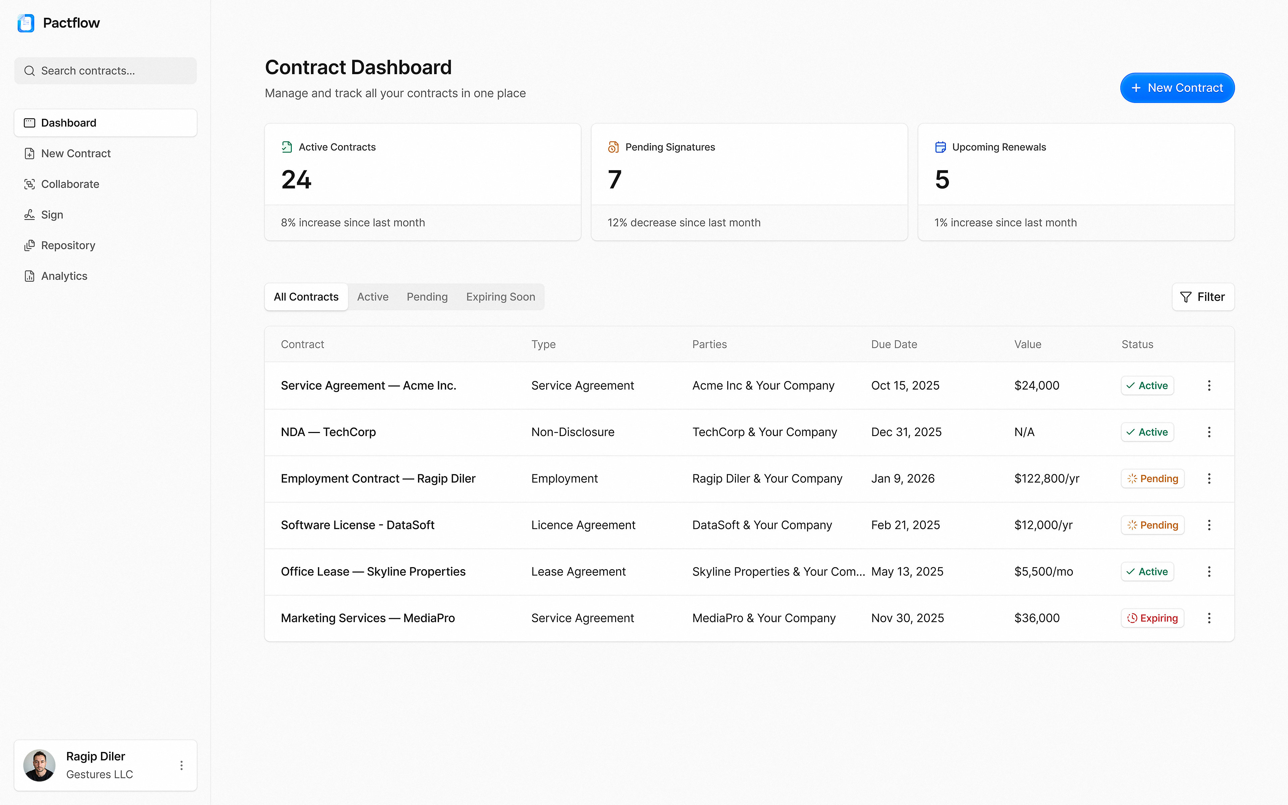Click the Collaborate icon in sidebar
1288x805 pixels.
coord(29,184)
